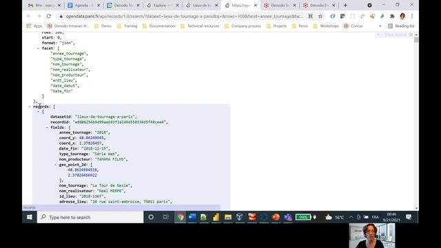Screen dimensions: 441x248
Task: Switch to the Explore tab
Action: pyautogui.click(x=163, y=6)
